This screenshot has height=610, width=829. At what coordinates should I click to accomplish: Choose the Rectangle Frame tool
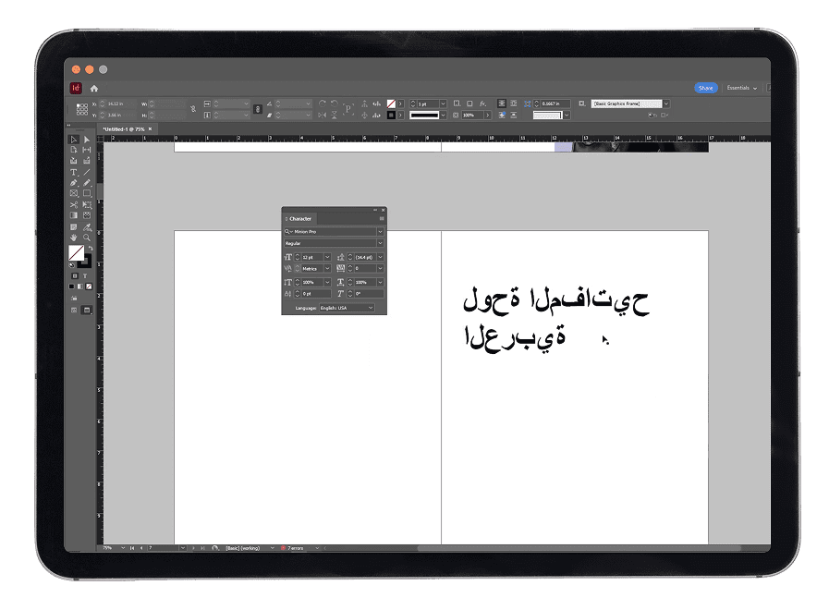coord(74,193)
